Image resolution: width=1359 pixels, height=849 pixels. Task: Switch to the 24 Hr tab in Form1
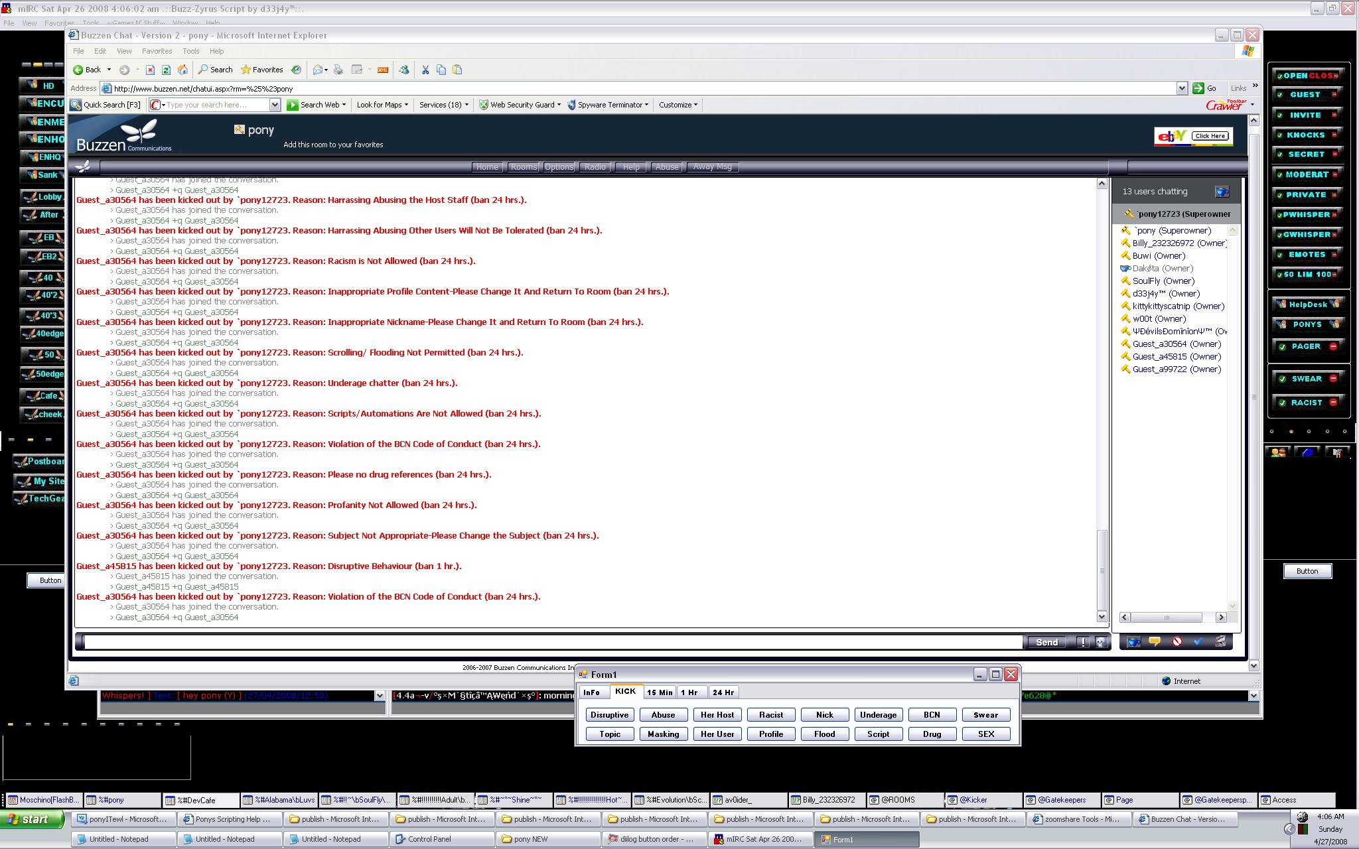(x=723, y=692)
